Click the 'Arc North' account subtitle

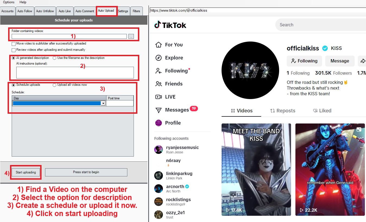(x=173, y=191)
